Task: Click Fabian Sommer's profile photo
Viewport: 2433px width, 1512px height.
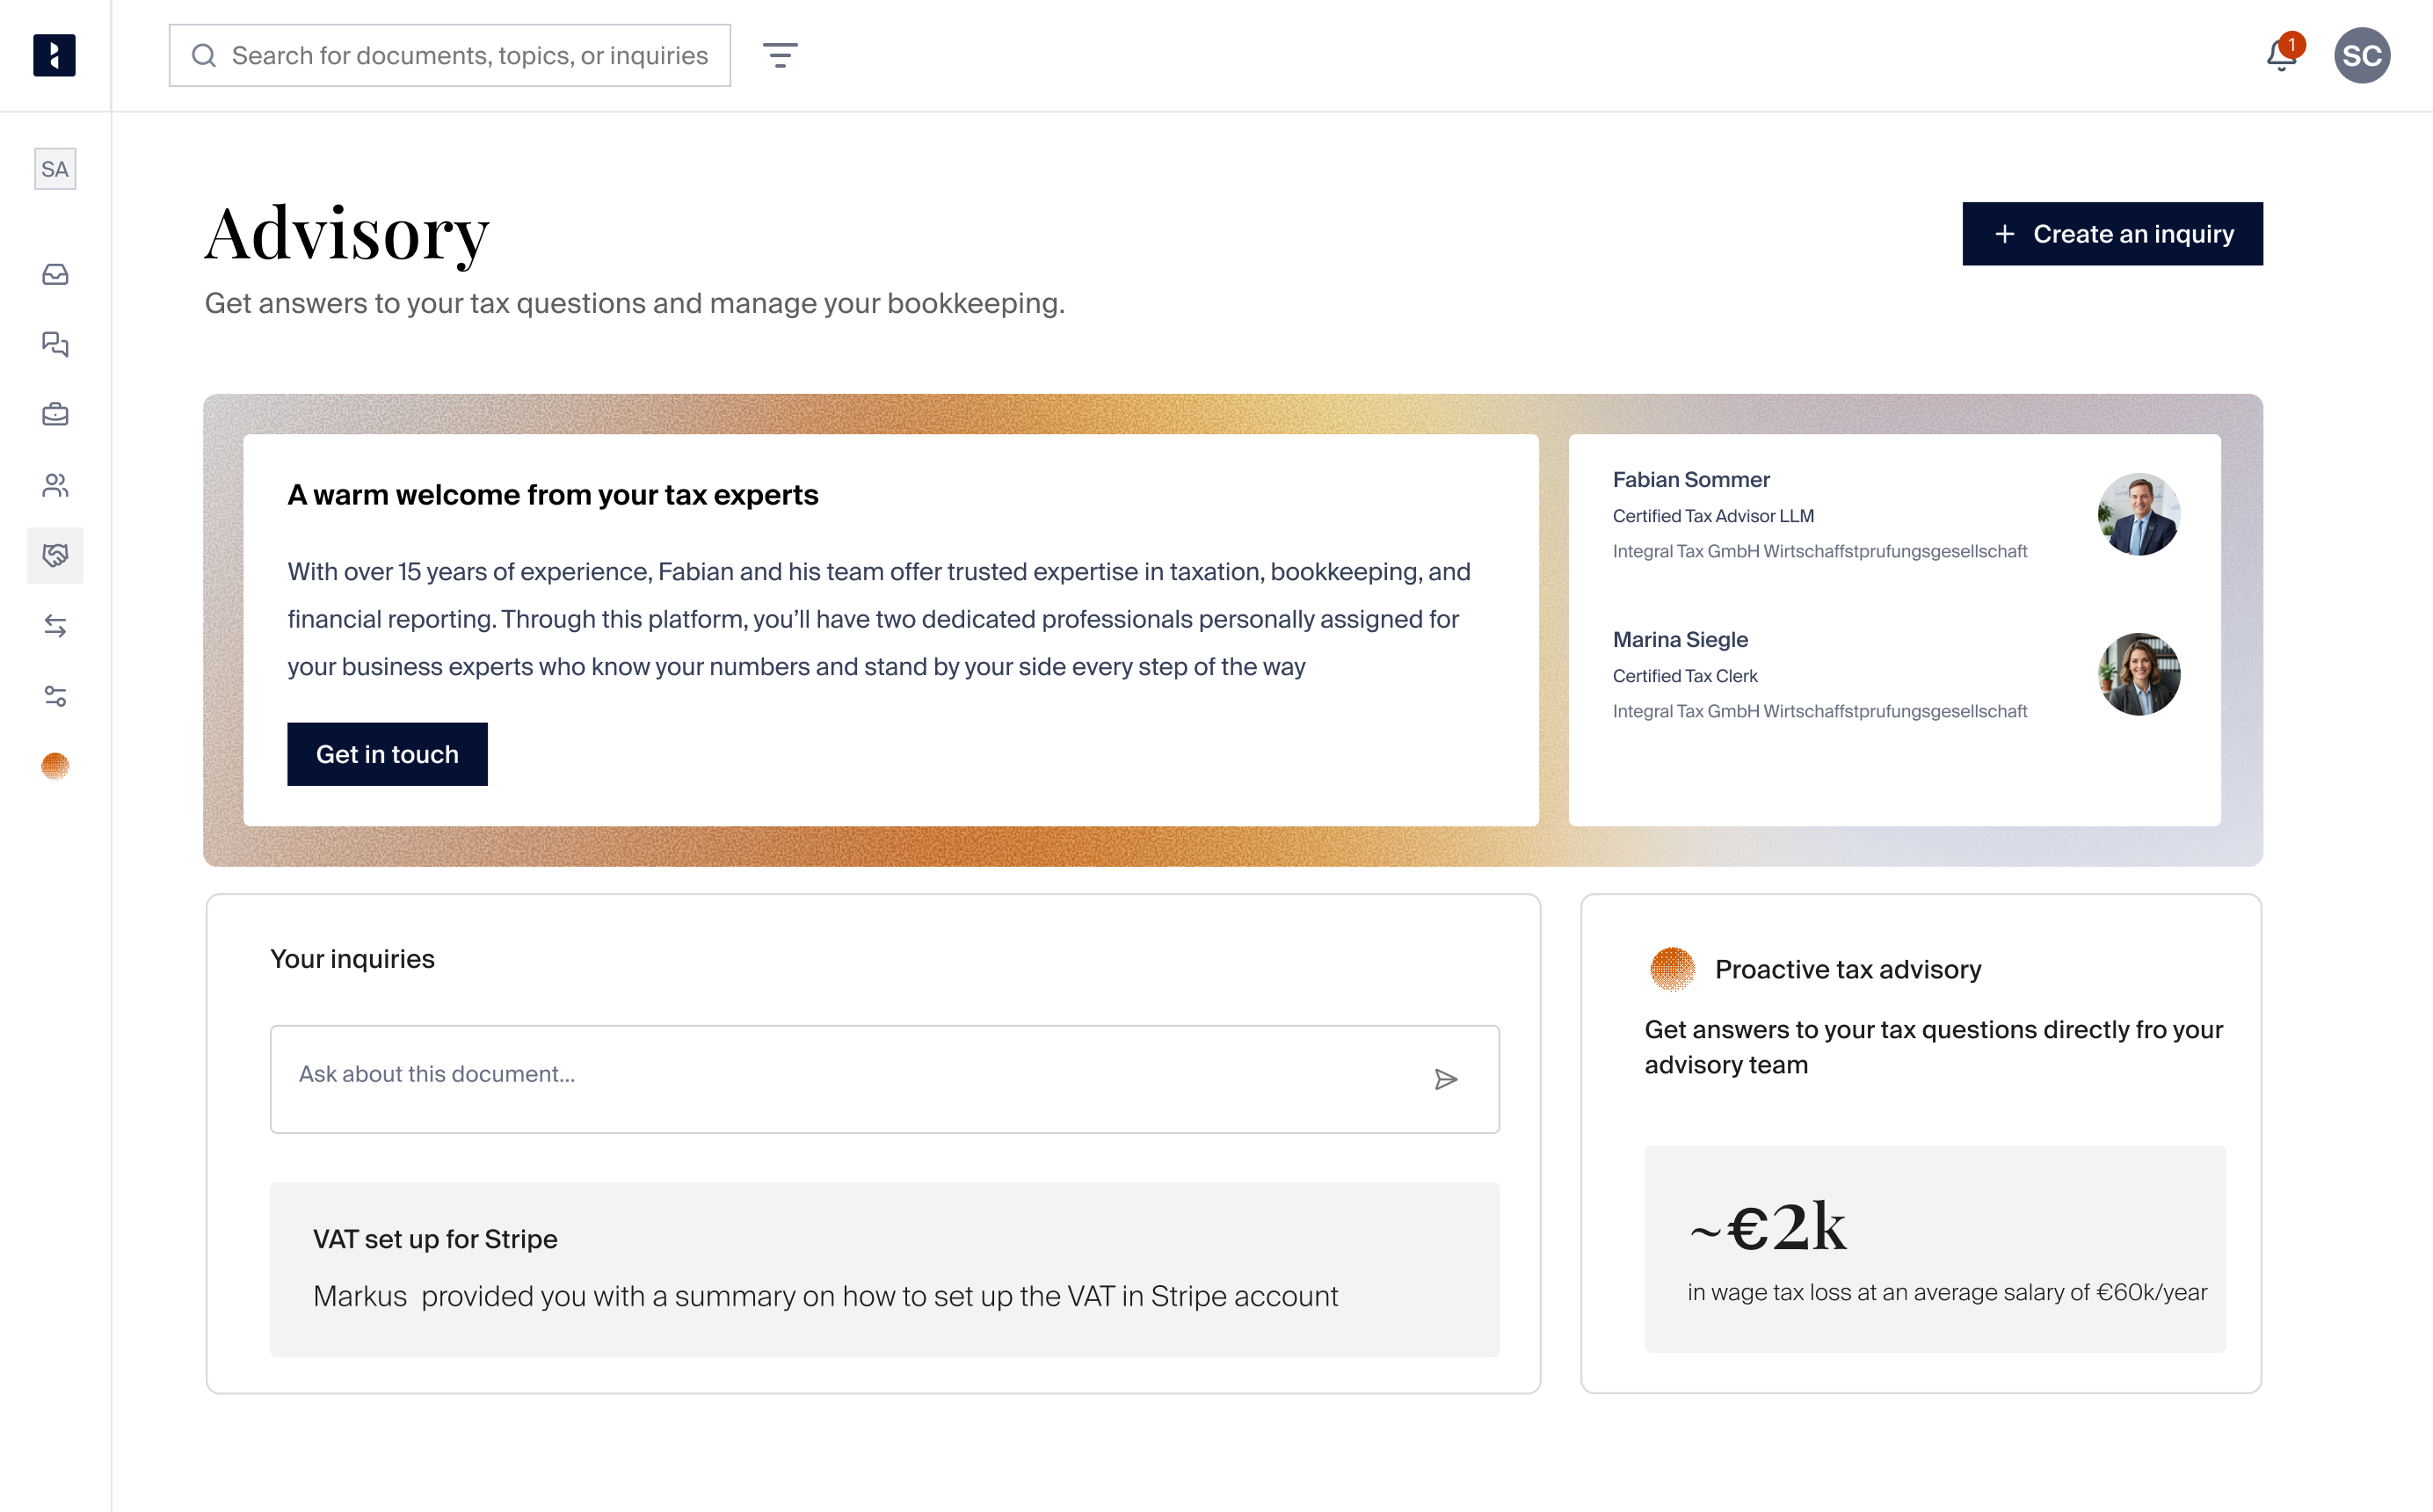Action: (2139, 514)
